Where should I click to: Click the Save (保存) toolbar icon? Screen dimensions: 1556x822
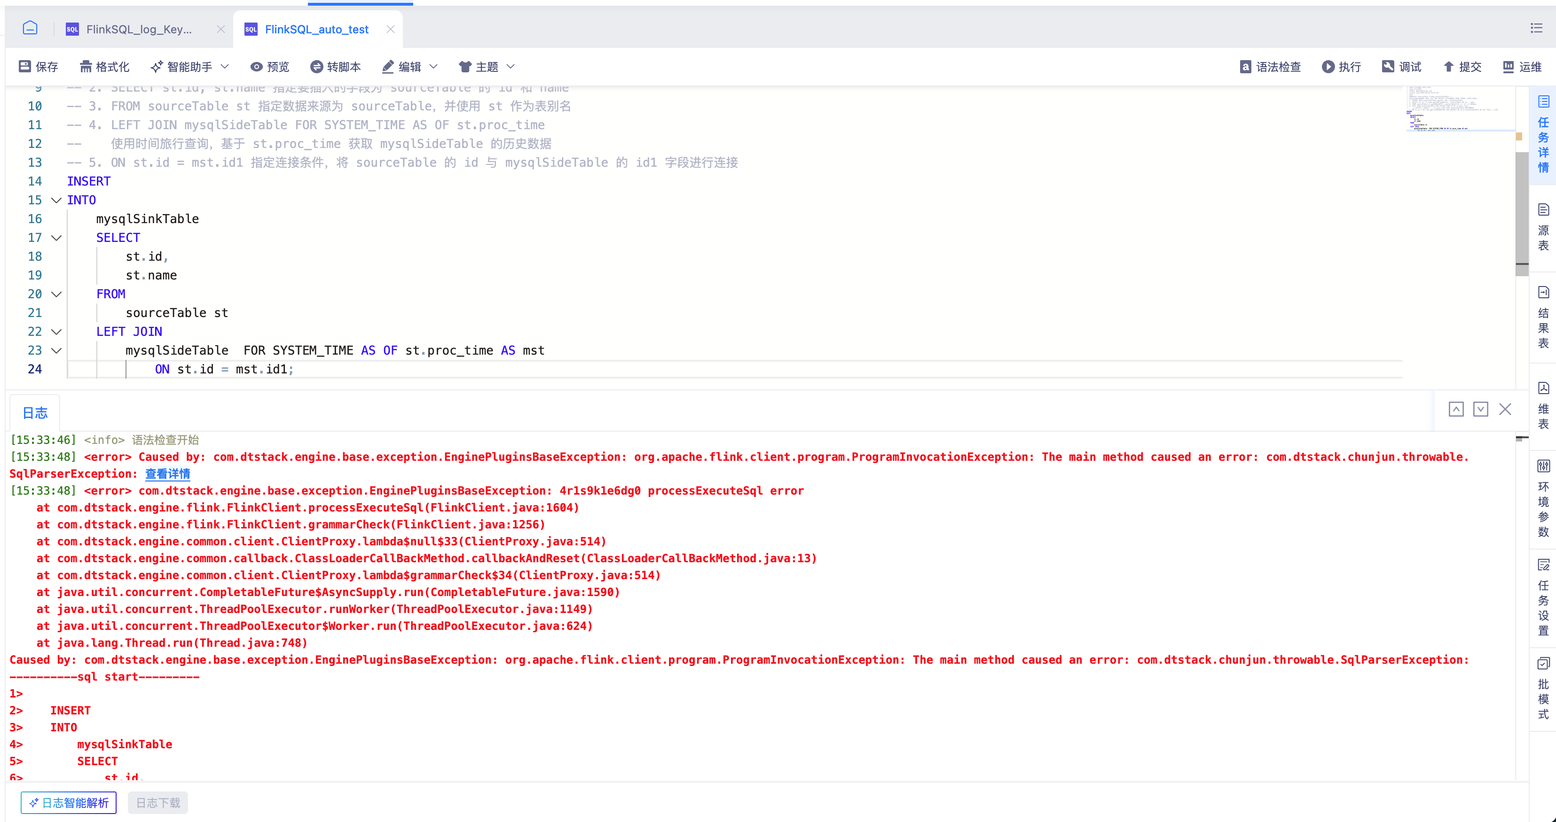tap(25, 66)
